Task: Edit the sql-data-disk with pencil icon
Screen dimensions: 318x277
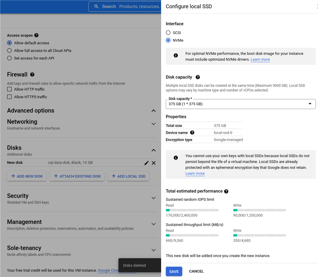Action: (x=146, y=163)
